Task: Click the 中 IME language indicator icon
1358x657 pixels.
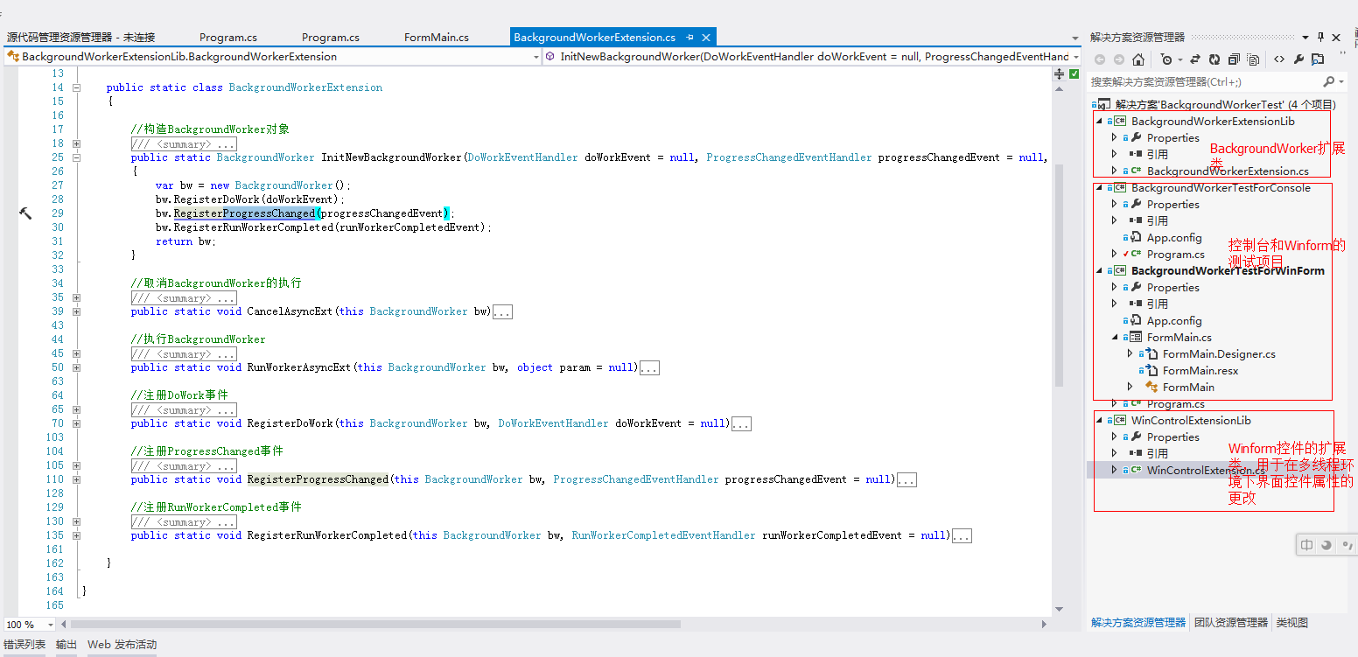Action: 1306,545
